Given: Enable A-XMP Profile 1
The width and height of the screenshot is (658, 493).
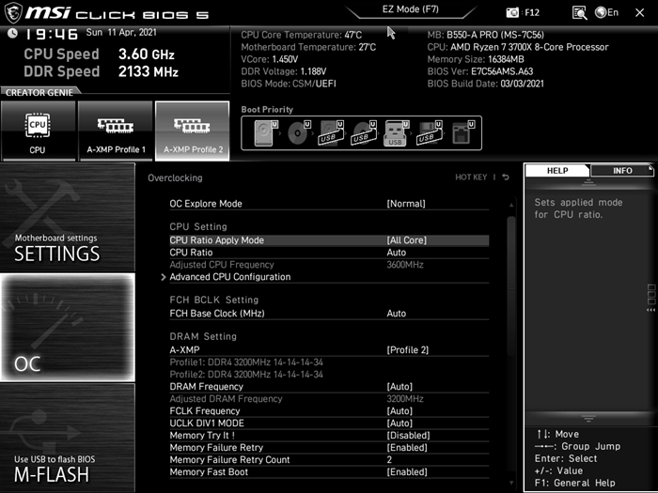Looking at the screenshot, I should tap(116, 131).
